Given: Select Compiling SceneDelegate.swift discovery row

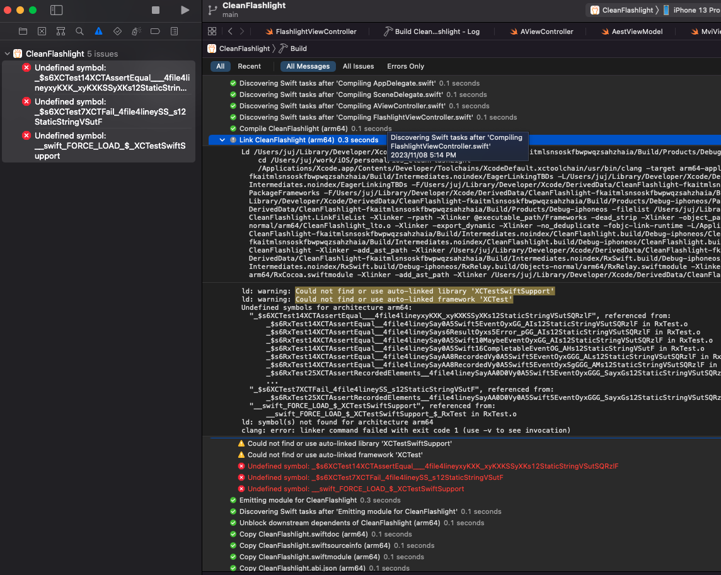Looking at the screenshot, I should click(358, 94).
